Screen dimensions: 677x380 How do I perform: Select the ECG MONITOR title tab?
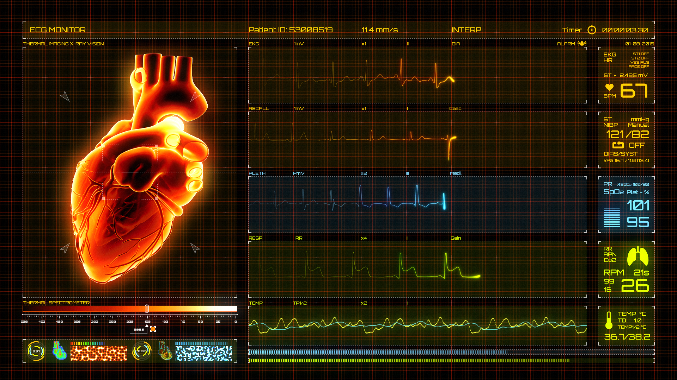pos(57,30)
